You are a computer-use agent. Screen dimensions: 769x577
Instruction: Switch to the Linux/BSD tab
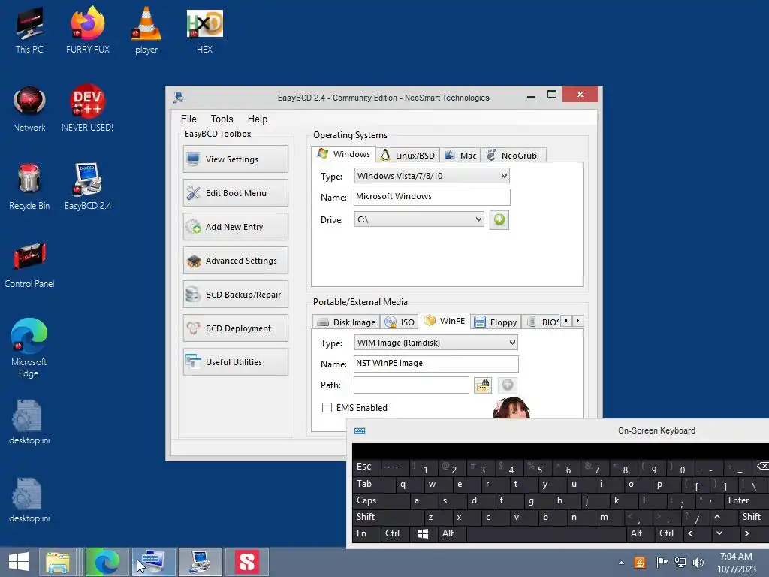click(408, 155)
